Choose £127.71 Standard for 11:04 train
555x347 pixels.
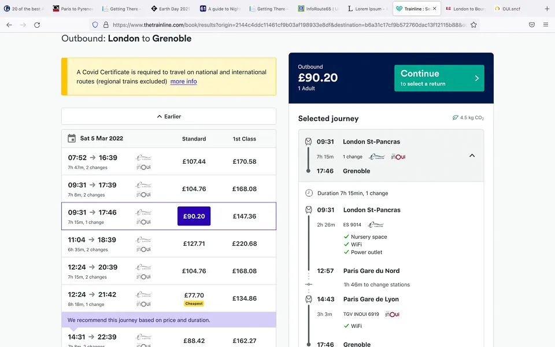click(194, 243)
